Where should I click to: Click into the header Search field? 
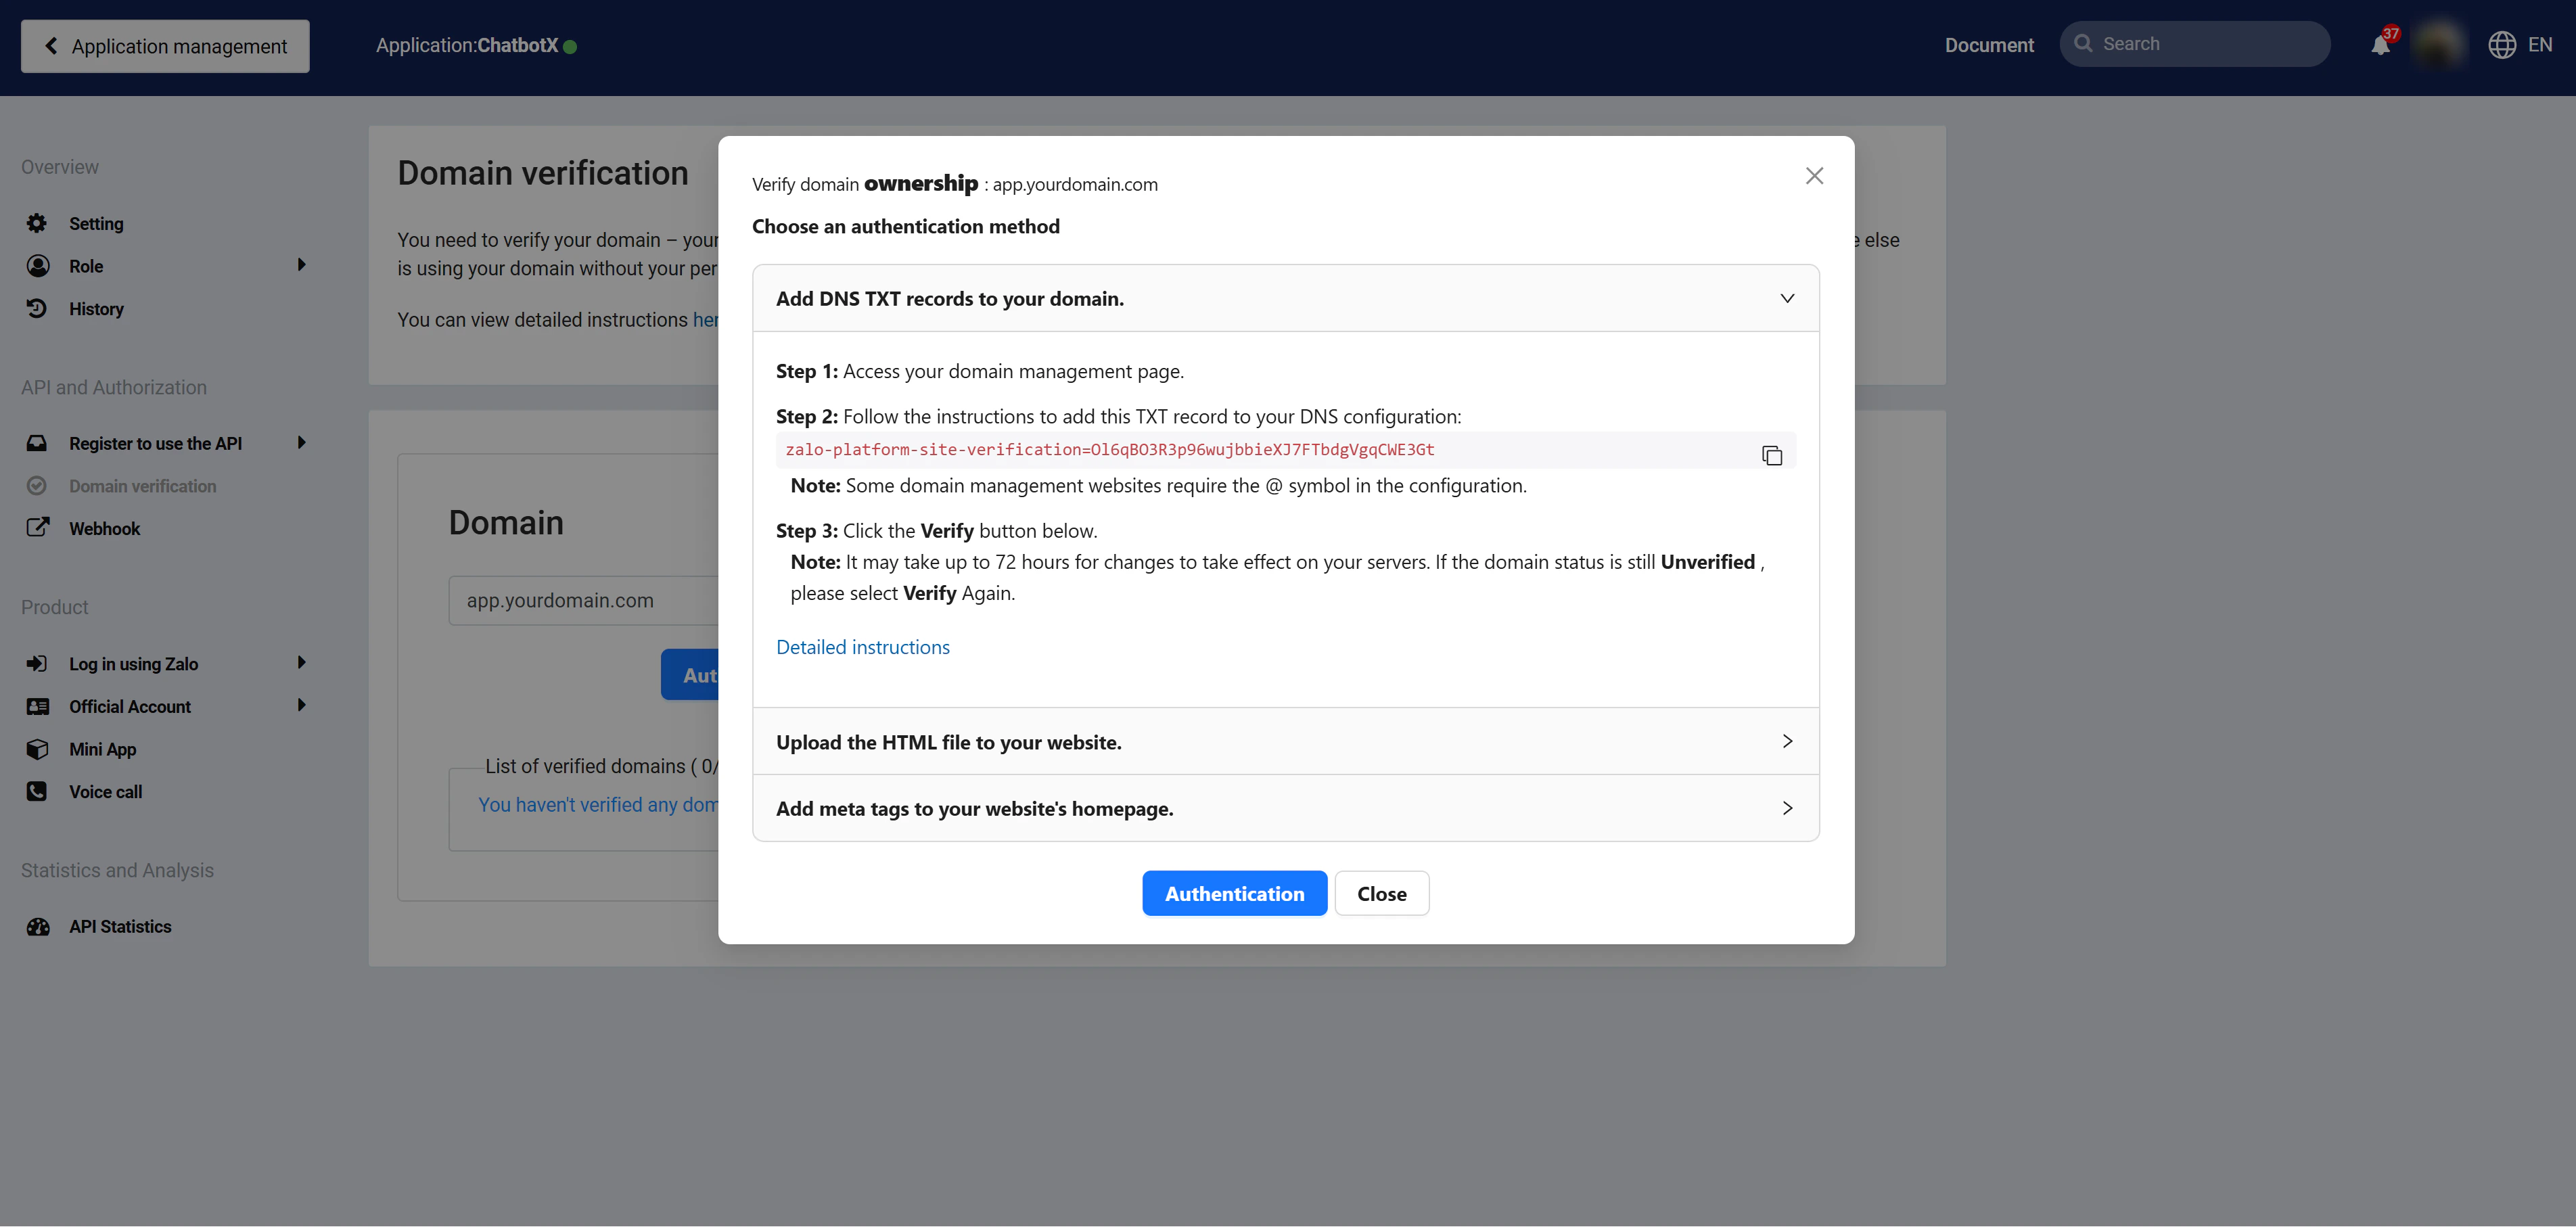(x=2195, y=44)
